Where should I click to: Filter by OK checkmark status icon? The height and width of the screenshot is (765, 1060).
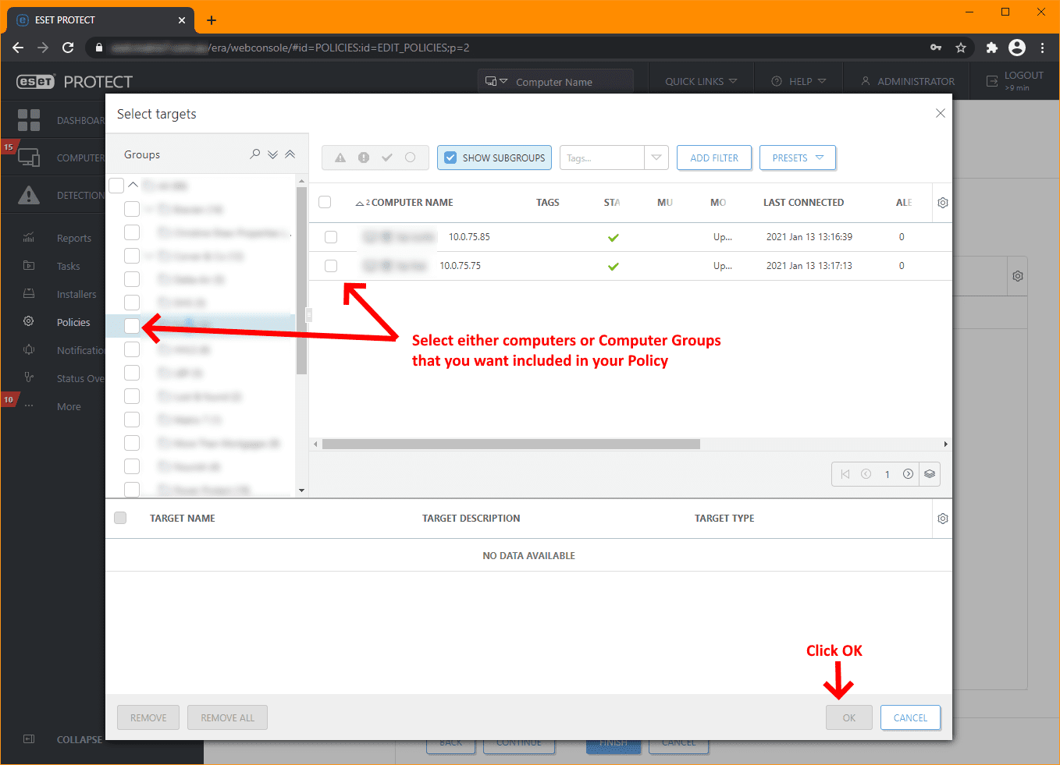tap(387, 158)
